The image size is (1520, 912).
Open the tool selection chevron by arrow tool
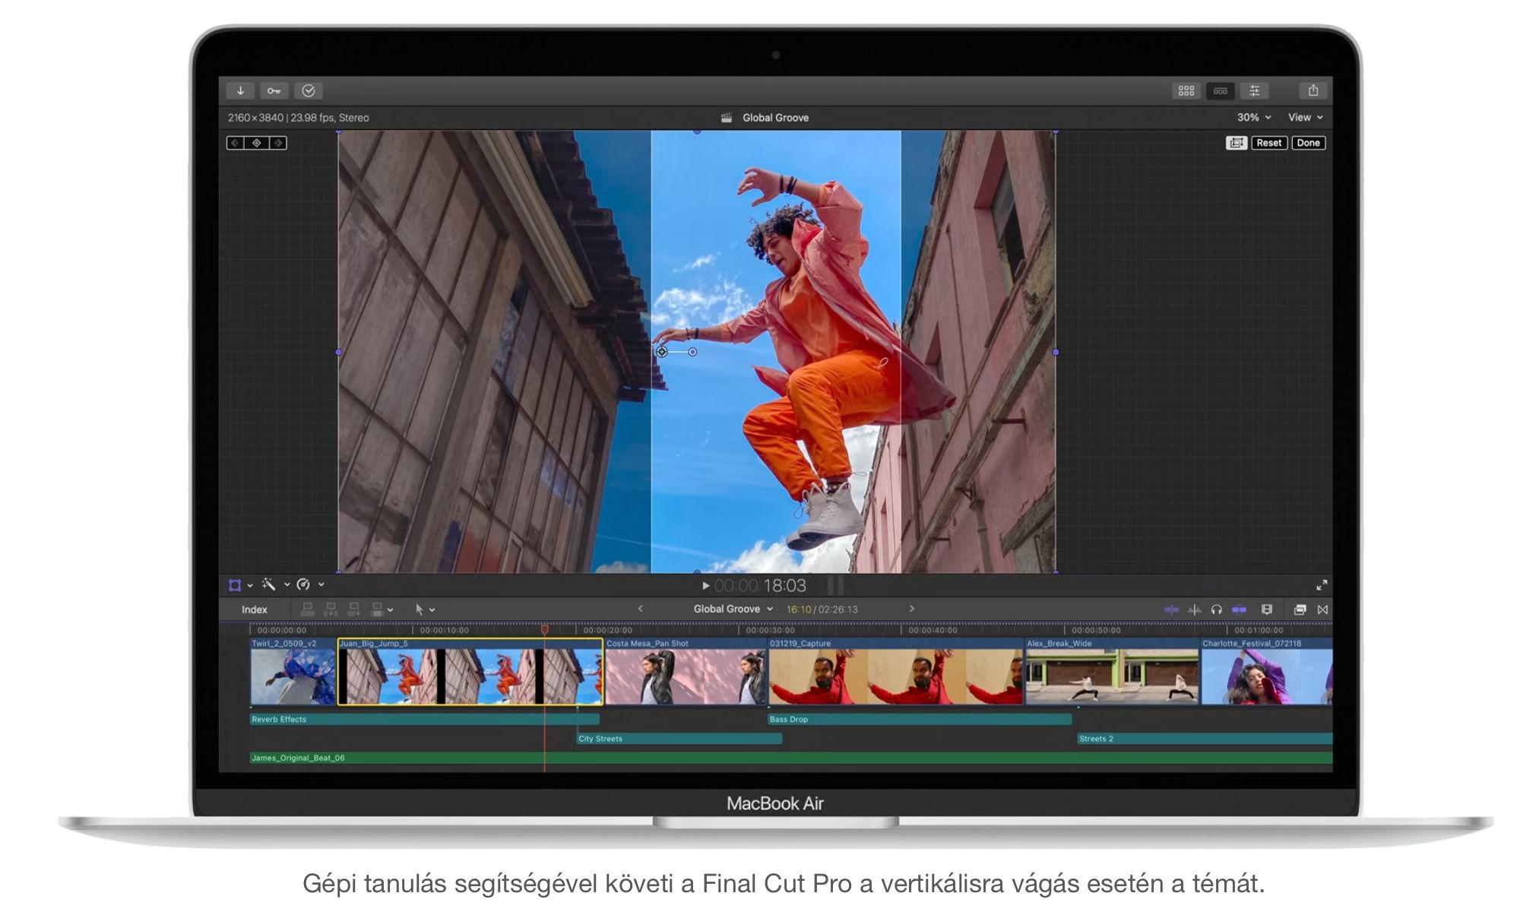pyautogui.click(x=432, y=610)
